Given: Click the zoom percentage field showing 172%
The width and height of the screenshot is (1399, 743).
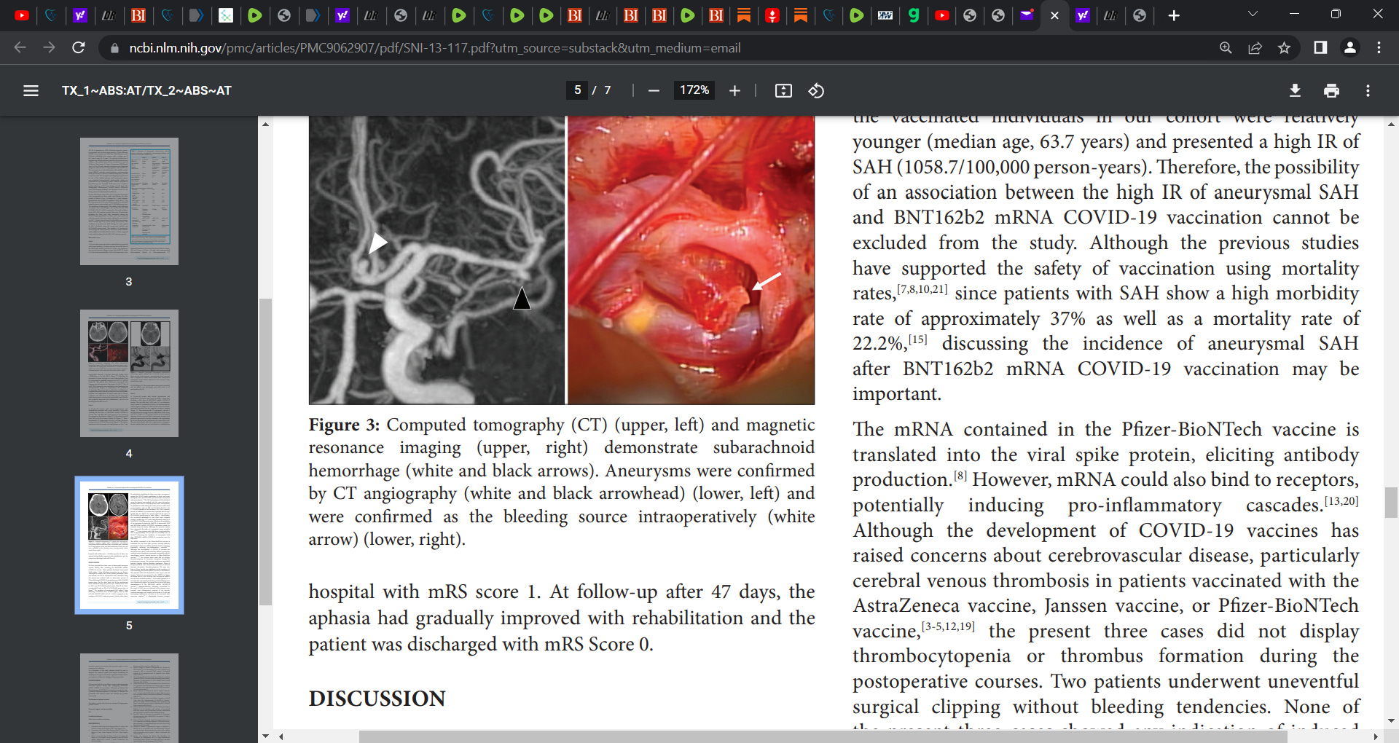Looking at the screenshot, I should (694, 90).
